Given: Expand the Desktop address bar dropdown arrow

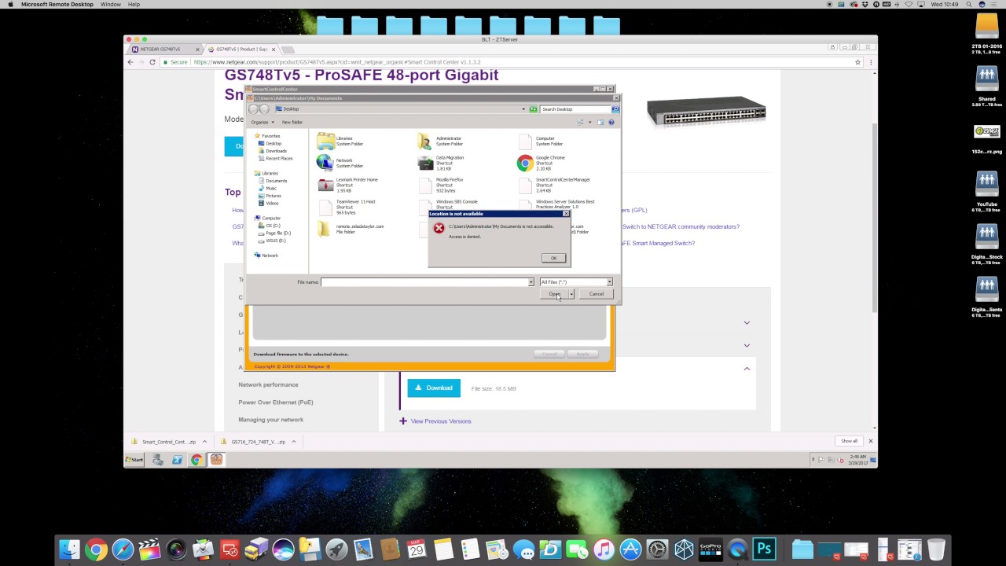Looking at the screenshot, I should [x=523, y=109].
